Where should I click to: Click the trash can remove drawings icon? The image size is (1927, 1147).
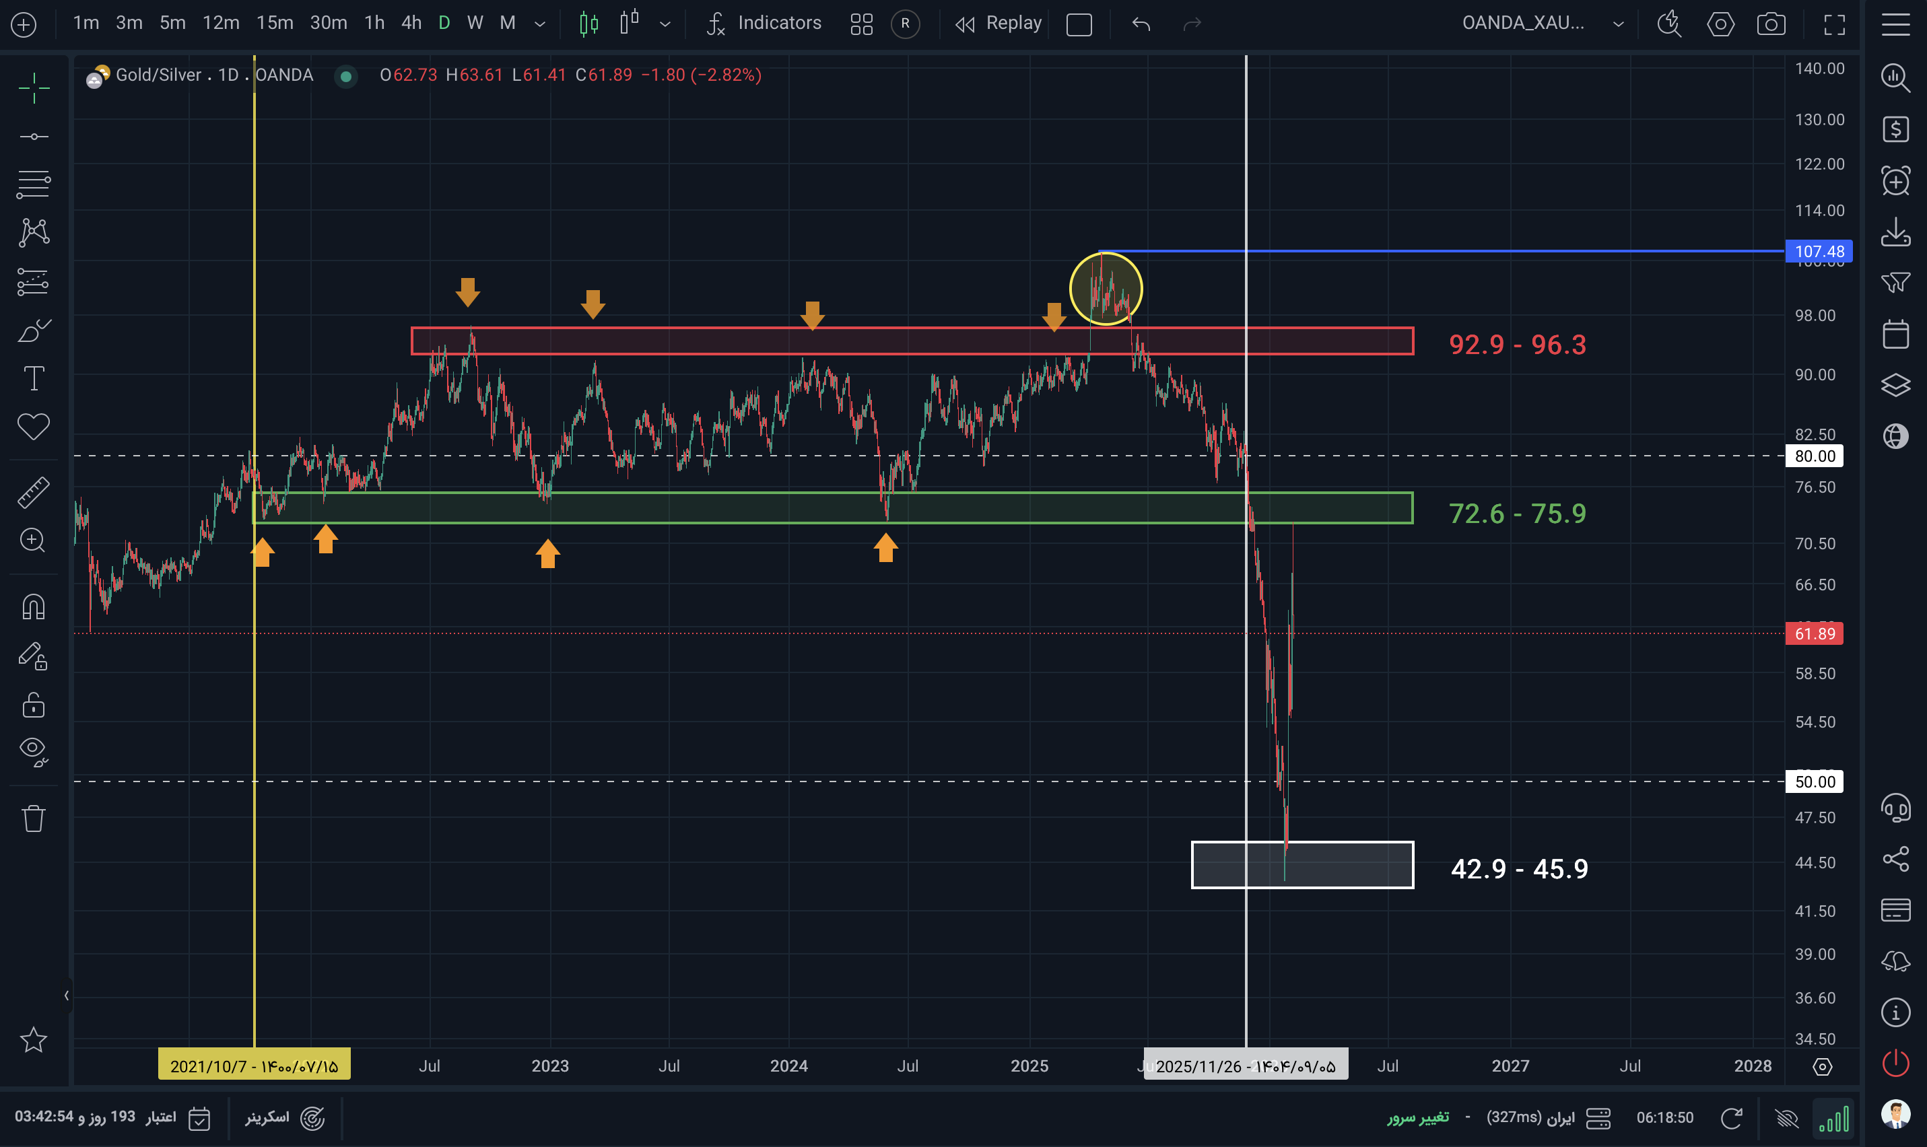(33, 818)
